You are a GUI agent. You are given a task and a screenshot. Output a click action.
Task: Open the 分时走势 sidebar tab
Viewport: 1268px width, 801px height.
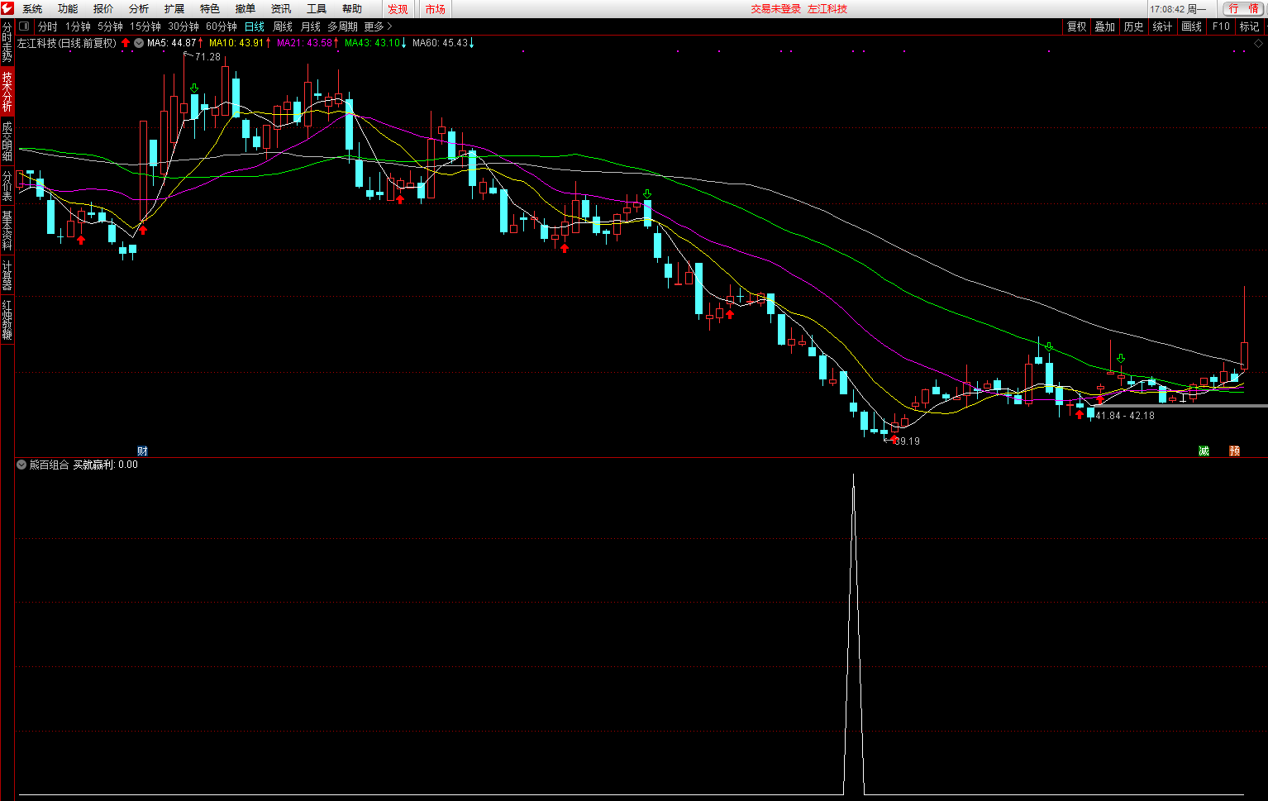7,42
